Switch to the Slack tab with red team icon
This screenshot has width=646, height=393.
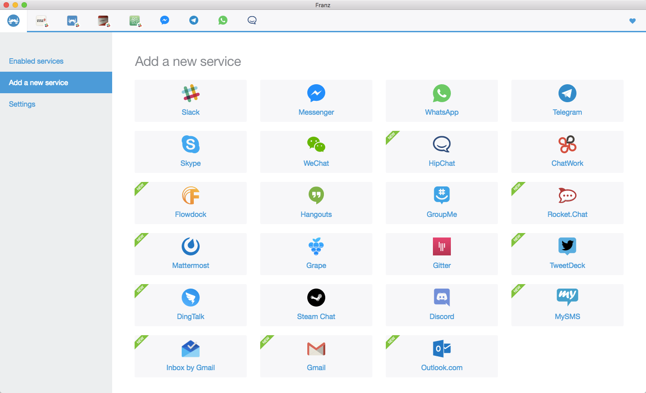pyautogui.click(x=104, y=21)
